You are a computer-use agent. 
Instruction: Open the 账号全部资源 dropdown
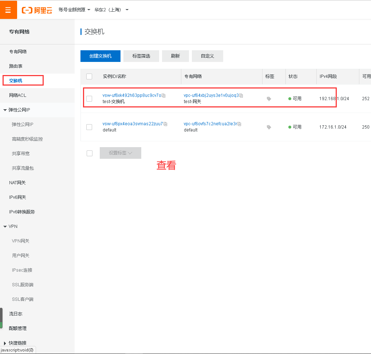coord(74,10)
